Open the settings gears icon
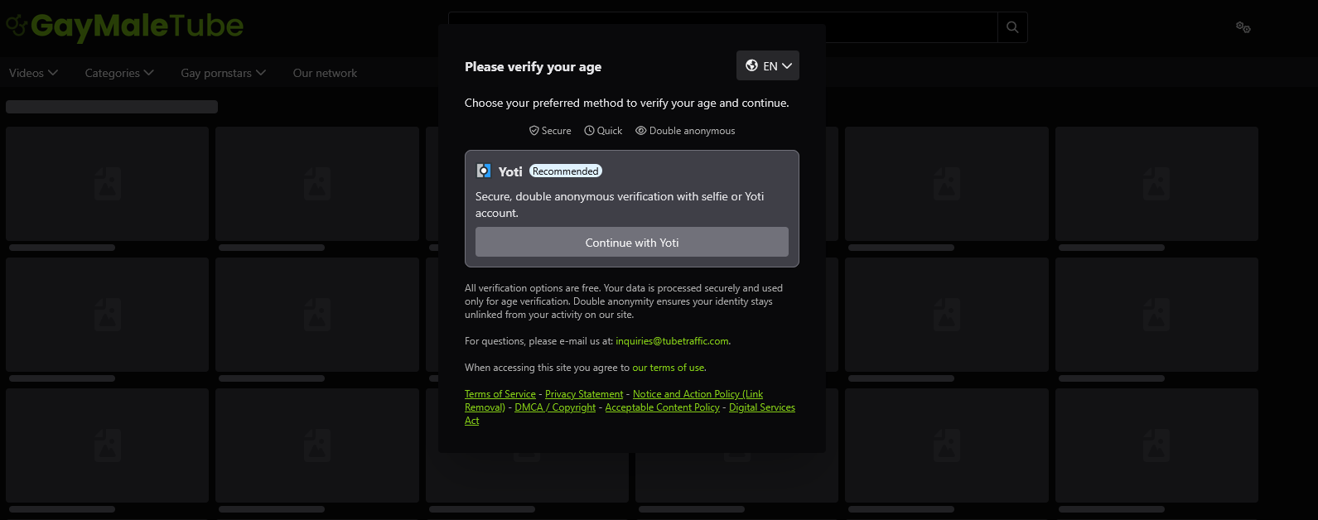Screen dimensions: 1318x520 tap(1243, 27)
